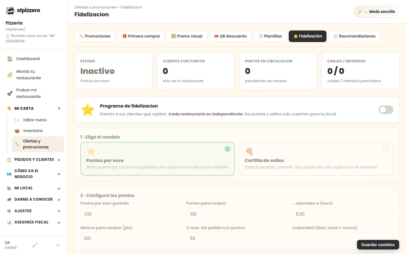This screenshot has width=406, height=254.
Task: Click the Darme a Conocer megaphone icon
Action: [x=9, y=200]
